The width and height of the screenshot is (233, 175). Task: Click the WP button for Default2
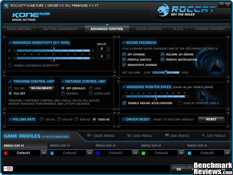pyautogui.click(x=89, y=153)
